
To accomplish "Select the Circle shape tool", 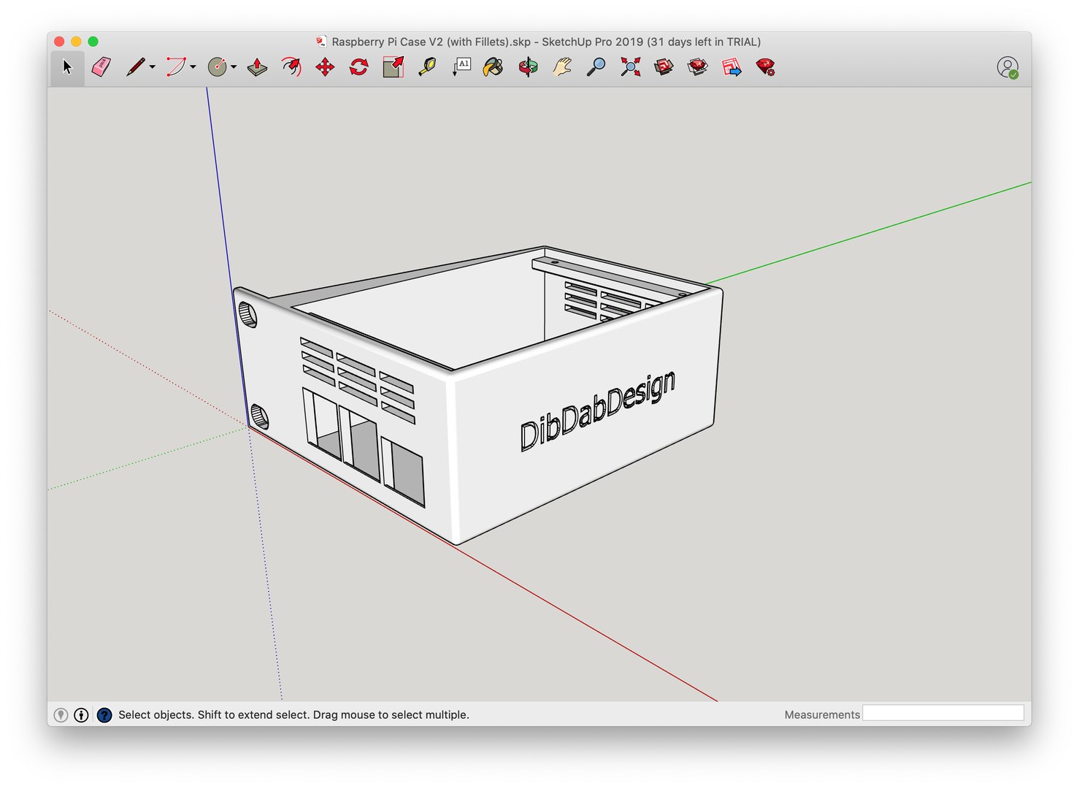I will 217,67.
